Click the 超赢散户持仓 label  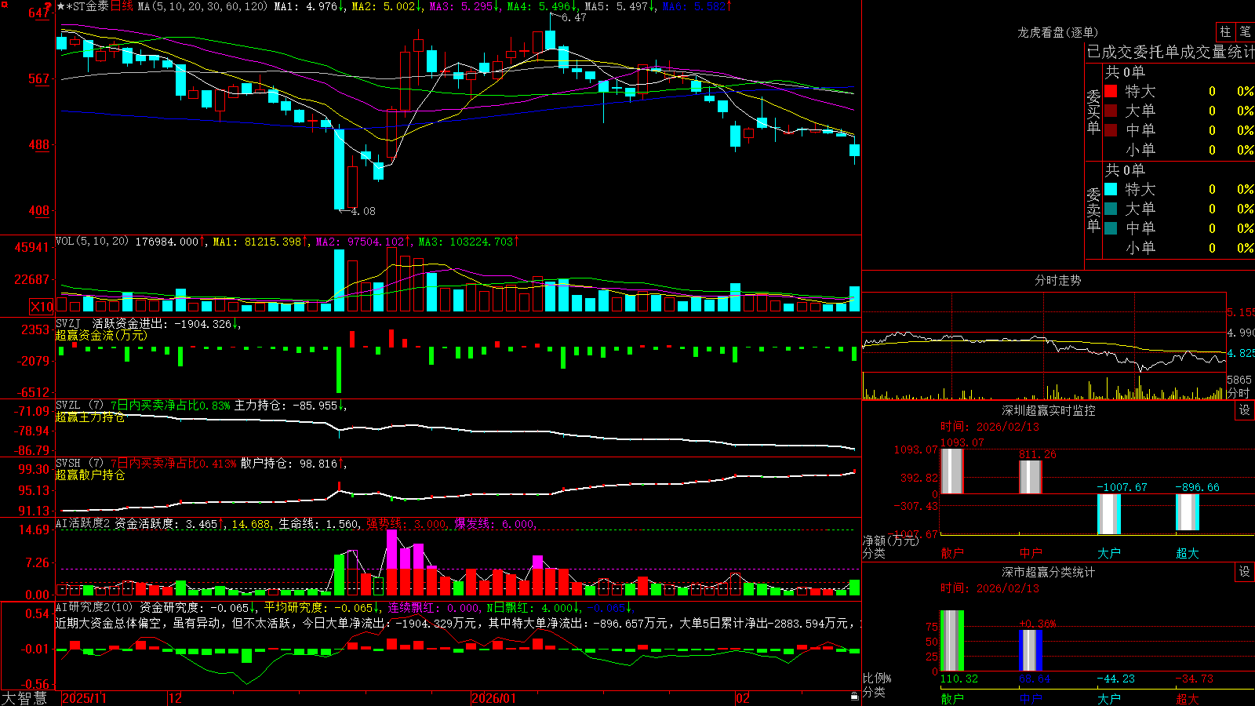click(89, 475)
